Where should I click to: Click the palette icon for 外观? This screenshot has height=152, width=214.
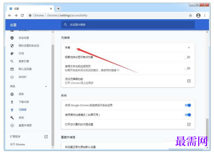12,54
